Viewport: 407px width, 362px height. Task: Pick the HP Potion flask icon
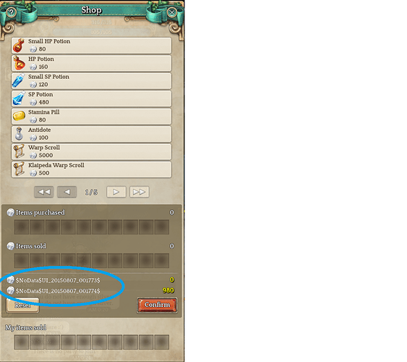(x=19, y=63)
